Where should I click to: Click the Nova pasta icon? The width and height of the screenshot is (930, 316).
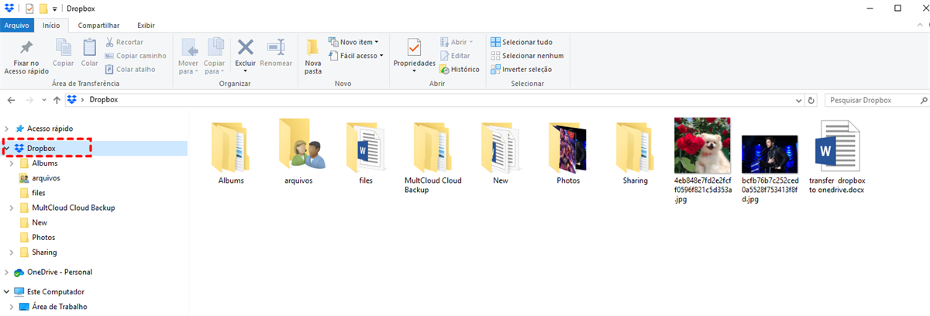313,46
